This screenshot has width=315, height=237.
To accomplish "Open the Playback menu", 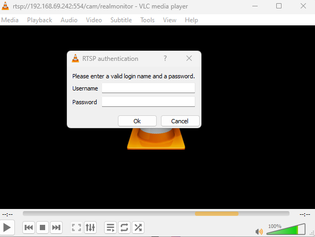I will 40,20.
